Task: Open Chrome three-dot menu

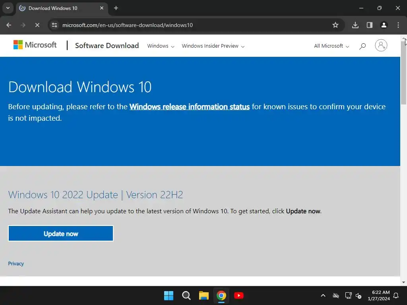Action: 398,25
